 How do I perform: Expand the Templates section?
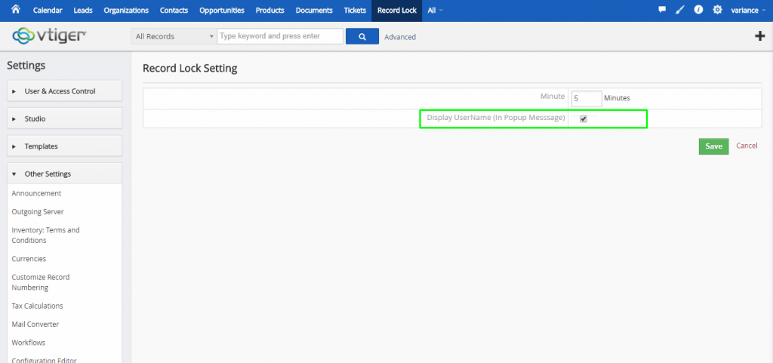coord(65,146)
